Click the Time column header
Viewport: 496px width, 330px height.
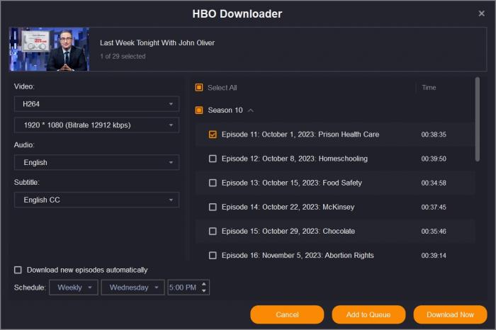pos(429,88)
